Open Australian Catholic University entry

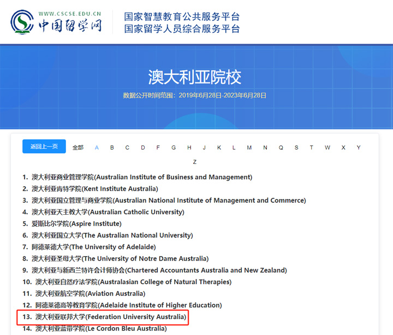point(103,212)
